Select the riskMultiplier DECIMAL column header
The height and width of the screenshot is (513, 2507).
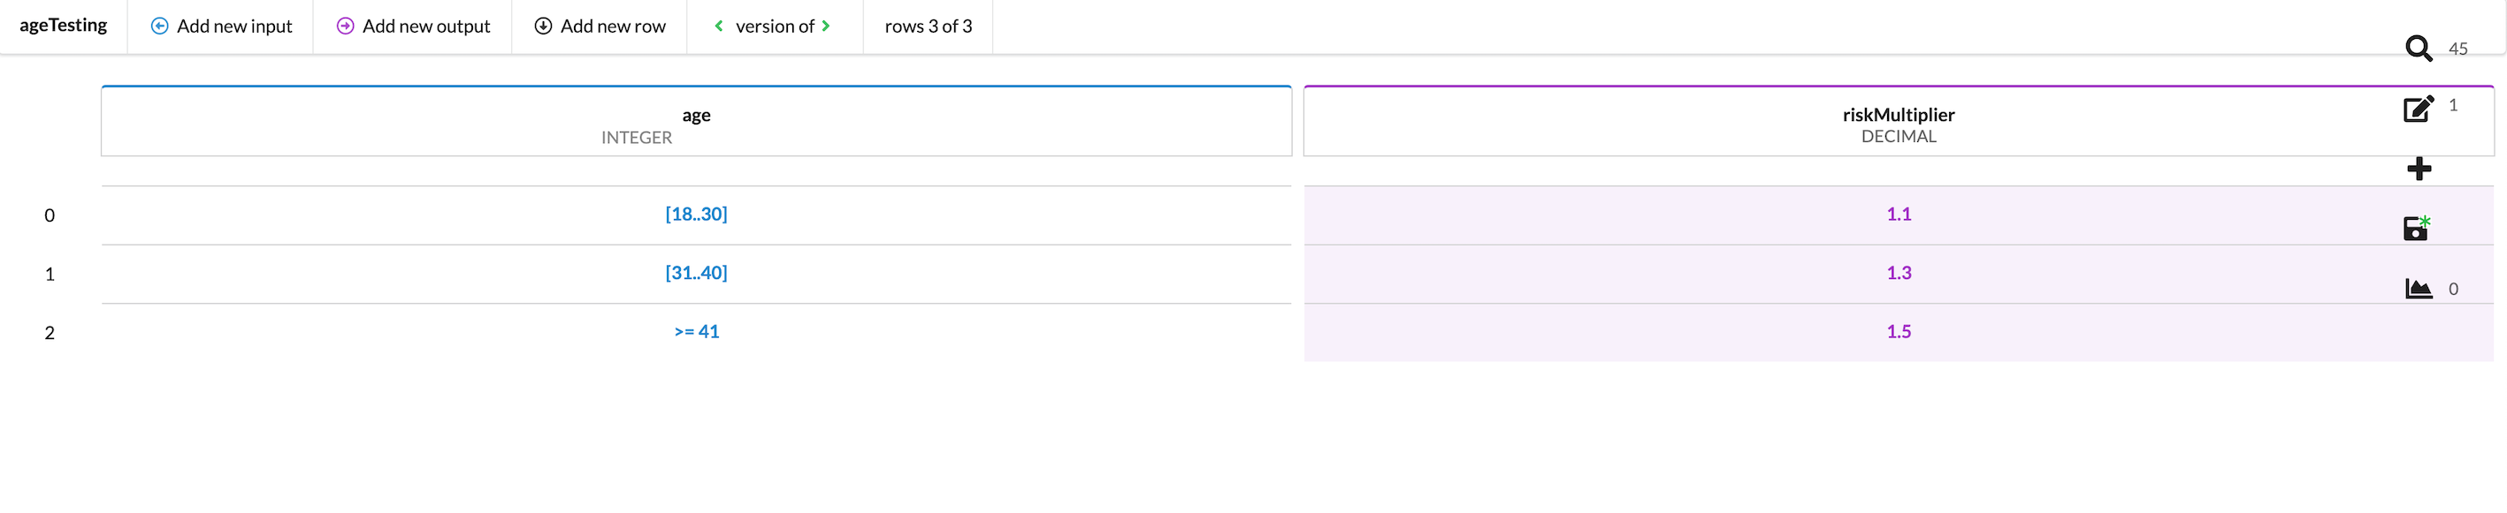[x=1898, y=123]
